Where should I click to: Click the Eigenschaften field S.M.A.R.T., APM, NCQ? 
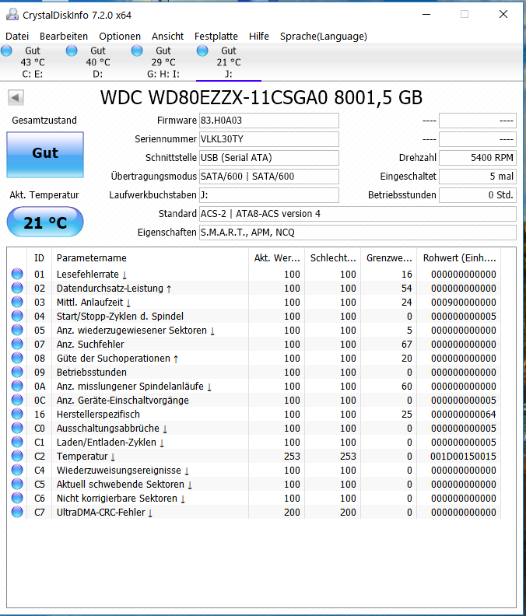click(358, 233)
